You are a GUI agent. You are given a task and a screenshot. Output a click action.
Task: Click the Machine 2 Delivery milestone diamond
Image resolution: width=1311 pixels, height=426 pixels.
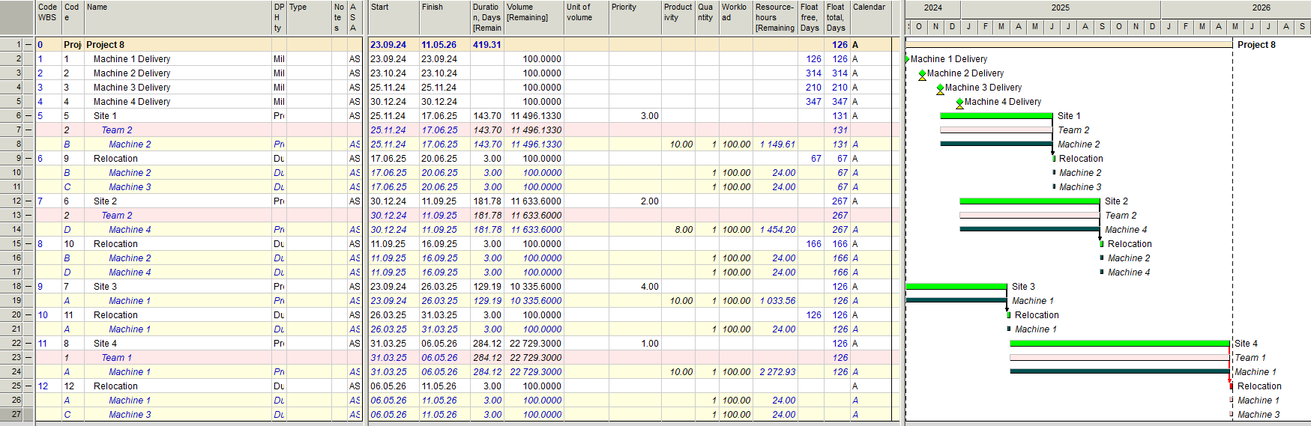tap(922, 73)
